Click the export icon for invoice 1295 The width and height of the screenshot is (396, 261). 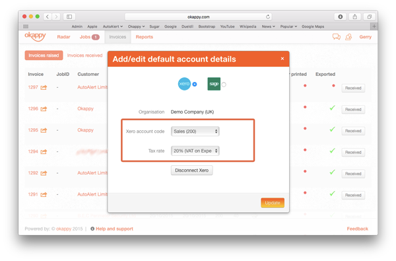pos(44,130)
